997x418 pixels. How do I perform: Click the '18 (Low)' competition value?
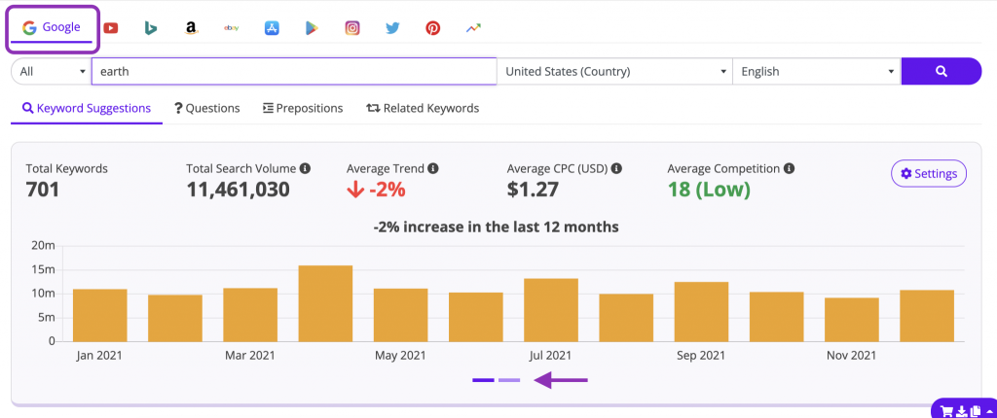pos(709,190)
